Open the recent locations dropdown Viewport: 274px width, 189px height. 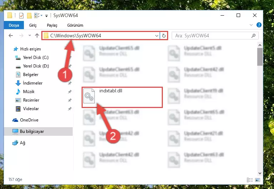pos(30,36)
